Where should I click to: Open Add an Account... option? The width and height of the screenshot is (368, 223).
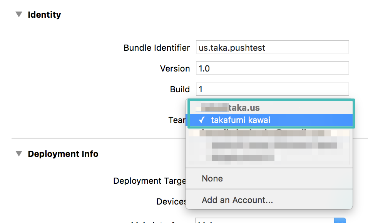(237, 200)
